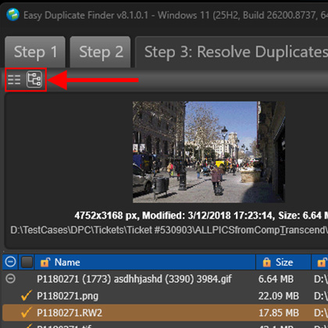Click the 22.09 MB size cell

click(279, 296)
